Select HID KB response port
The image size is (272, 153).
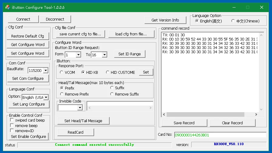point(83,72)
